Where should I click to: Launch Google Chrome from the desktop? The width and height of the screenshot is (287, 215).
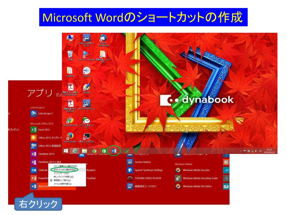(70, 122)
